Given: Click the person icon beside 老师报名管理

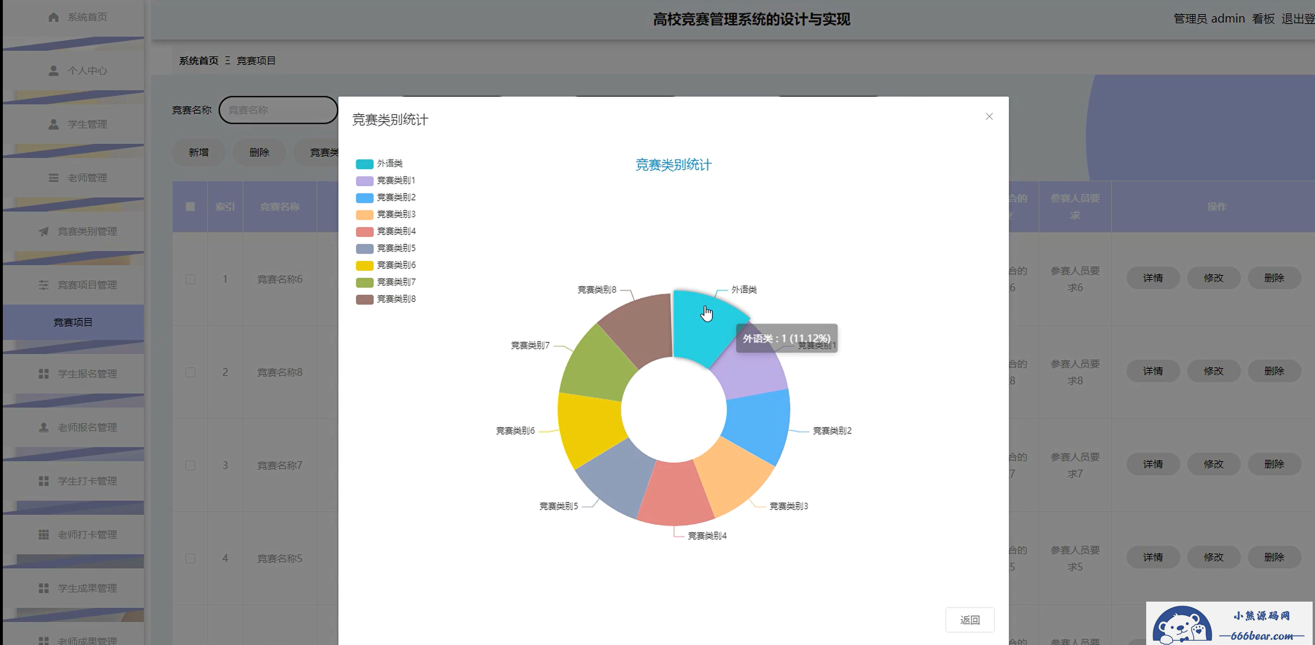Looking at the screenshot, I should (x=43, y=427).
